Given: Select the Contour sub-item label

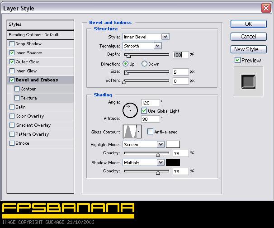Looking at the screenshot, I should pyautogui.click(x=28, y=89).
